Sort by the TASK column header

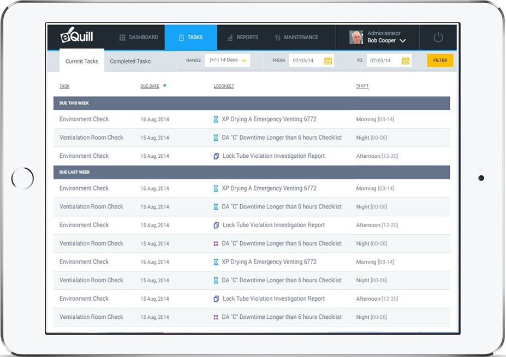64,86
